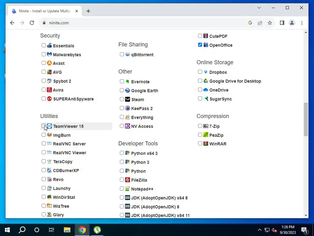Tick the JDK (AdoptOpenJDK) x64 8 checkbox
Image resolution: width=314 pixels, height=236 pixels.
(x=122, y=198)
